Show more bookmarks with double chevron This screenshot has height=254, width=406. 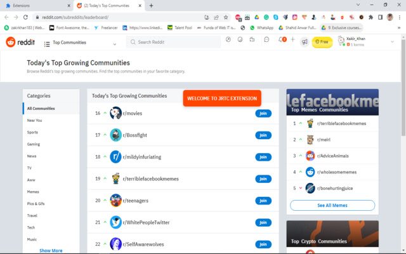click(399, 28)
